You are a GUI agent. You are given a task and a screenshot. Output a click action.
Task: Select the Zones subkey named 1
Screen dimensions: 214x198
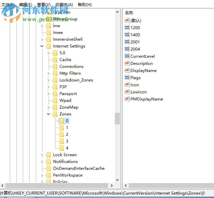point(67,128)
